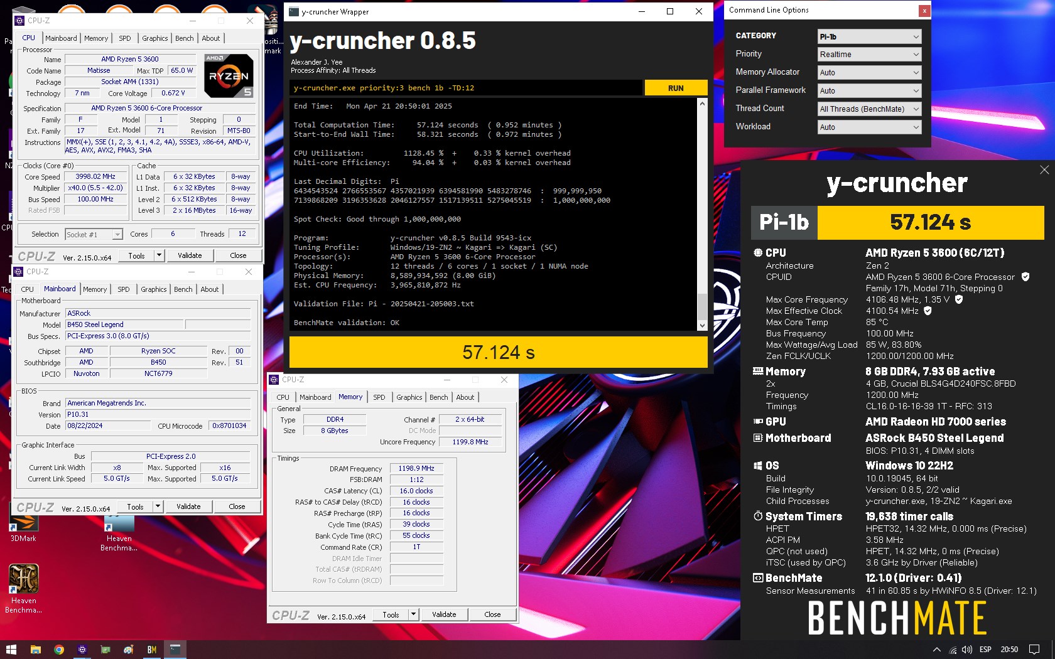This screenshot has width=1055, height=659.
Task: Click the taskbar clock showing 20:50
Action: [1009, 650]
